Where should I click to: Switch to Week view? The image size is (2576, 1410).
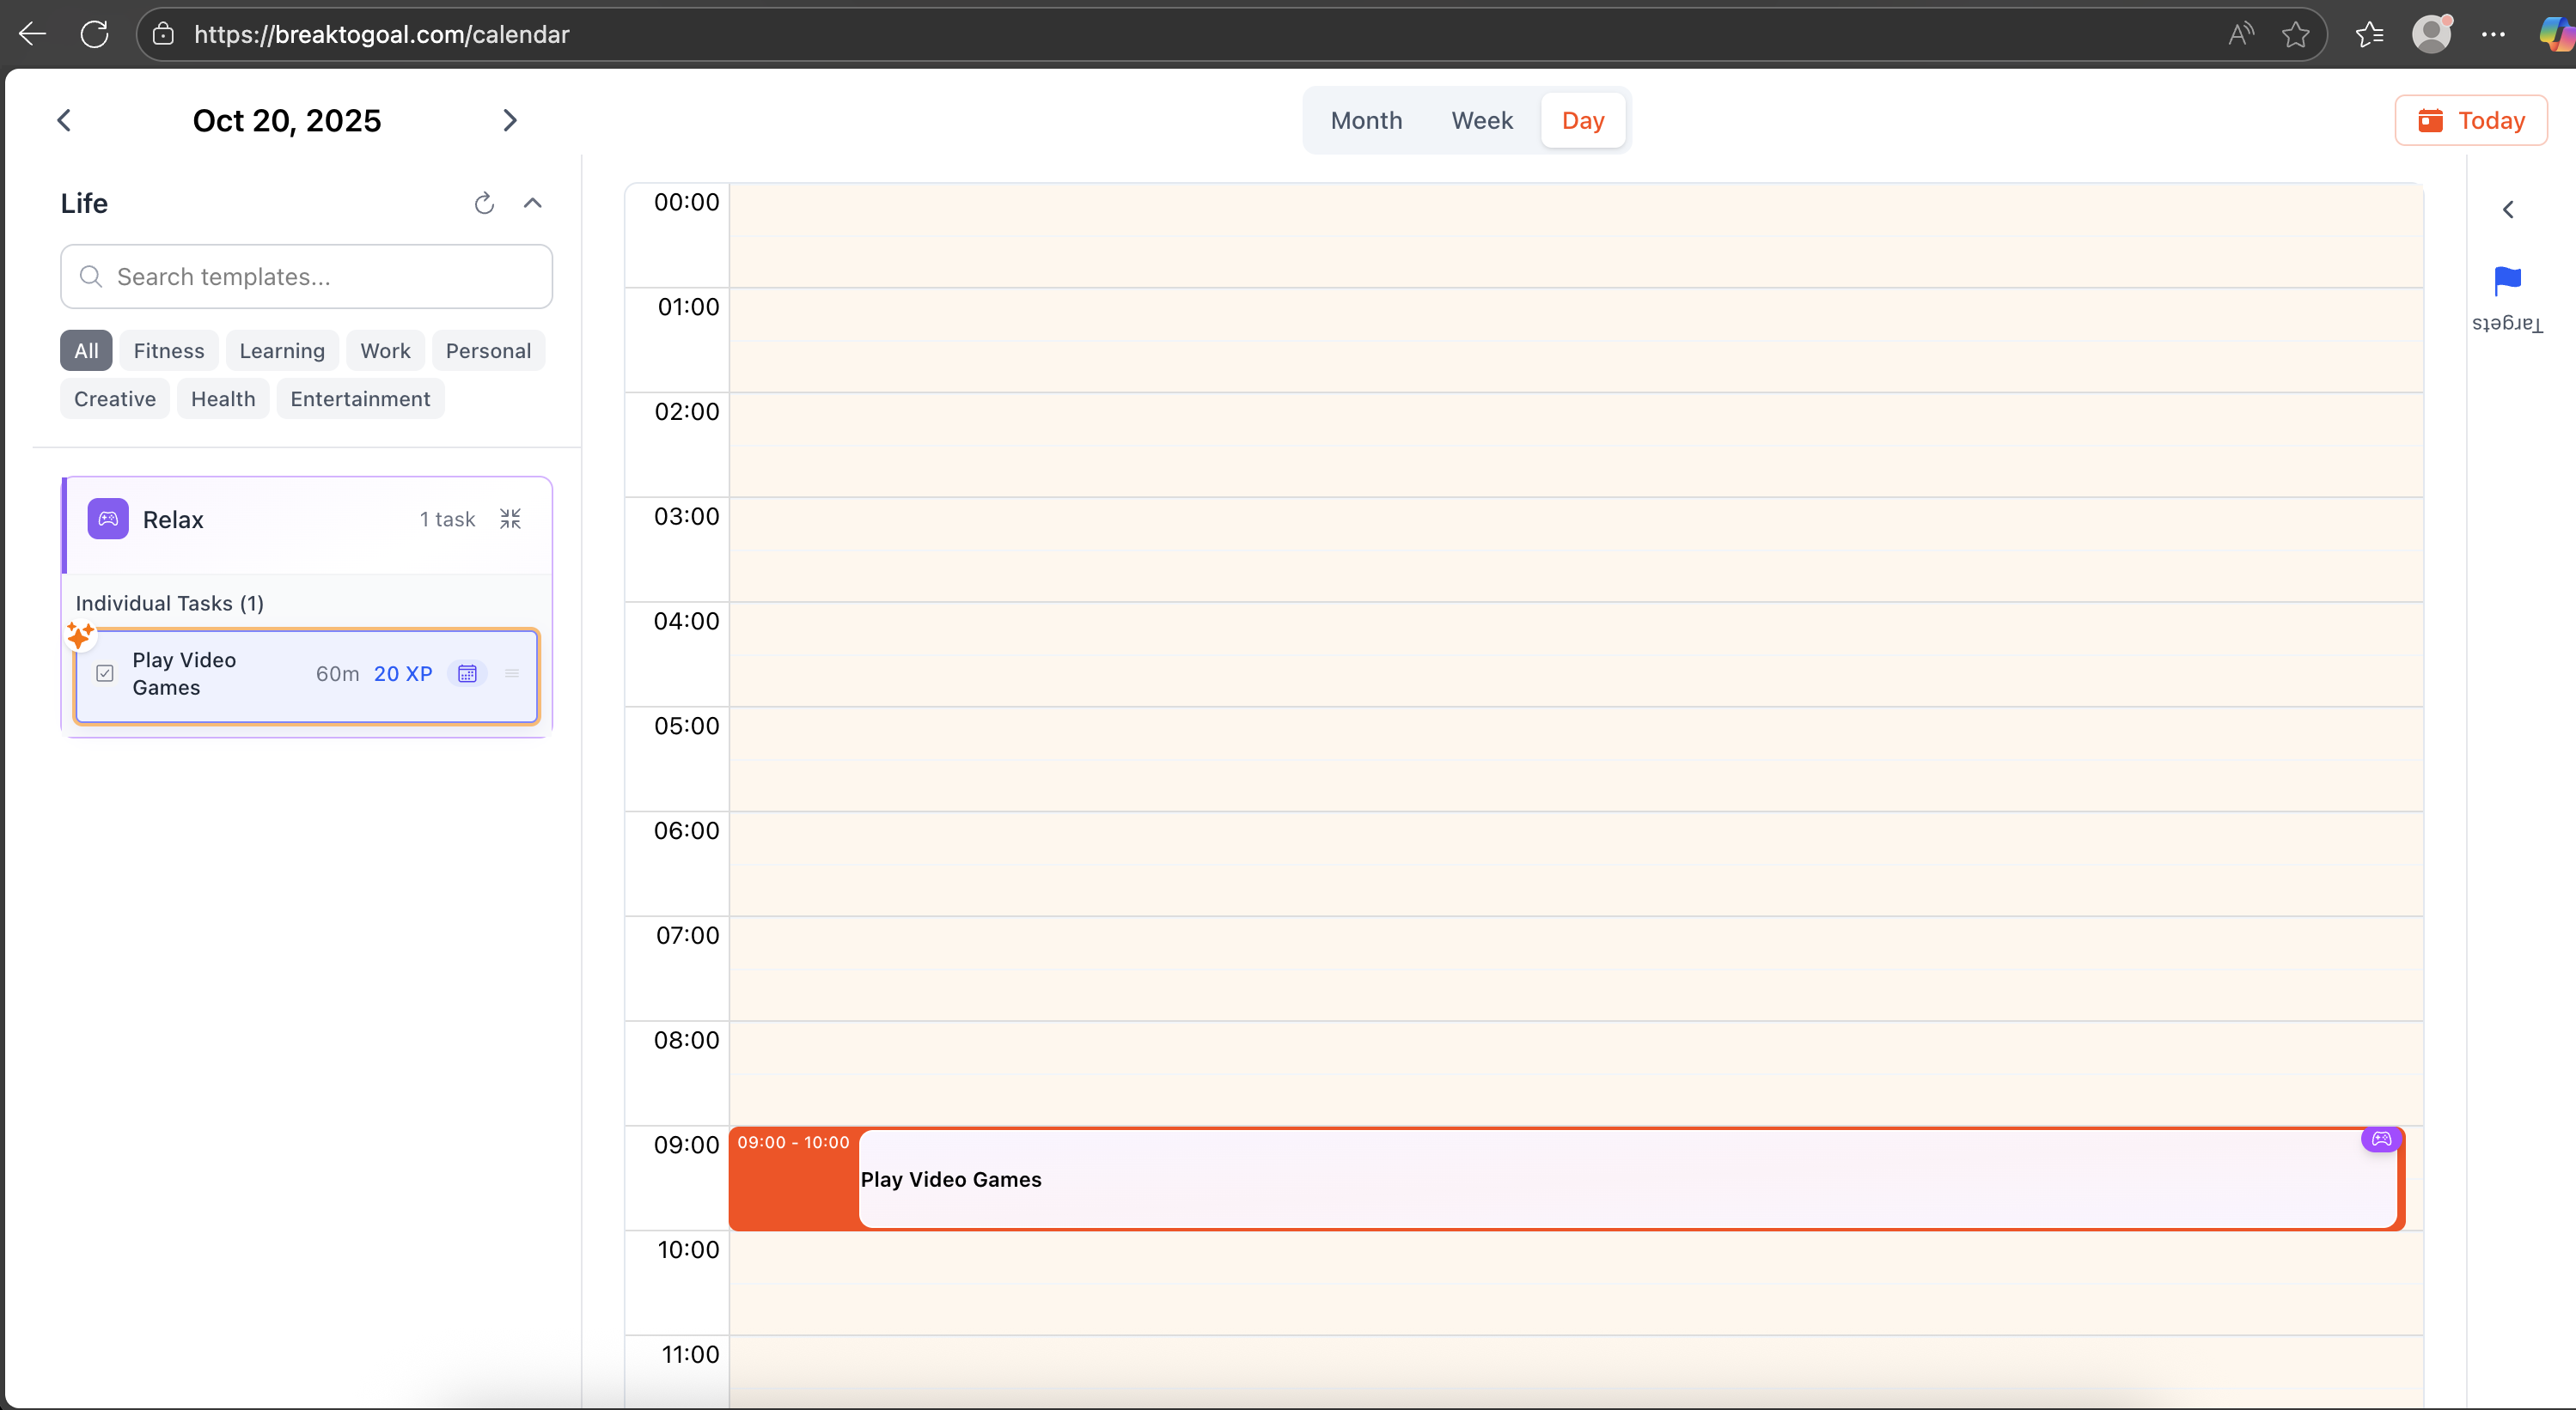pyautogui.click(x=1482, y=120)
